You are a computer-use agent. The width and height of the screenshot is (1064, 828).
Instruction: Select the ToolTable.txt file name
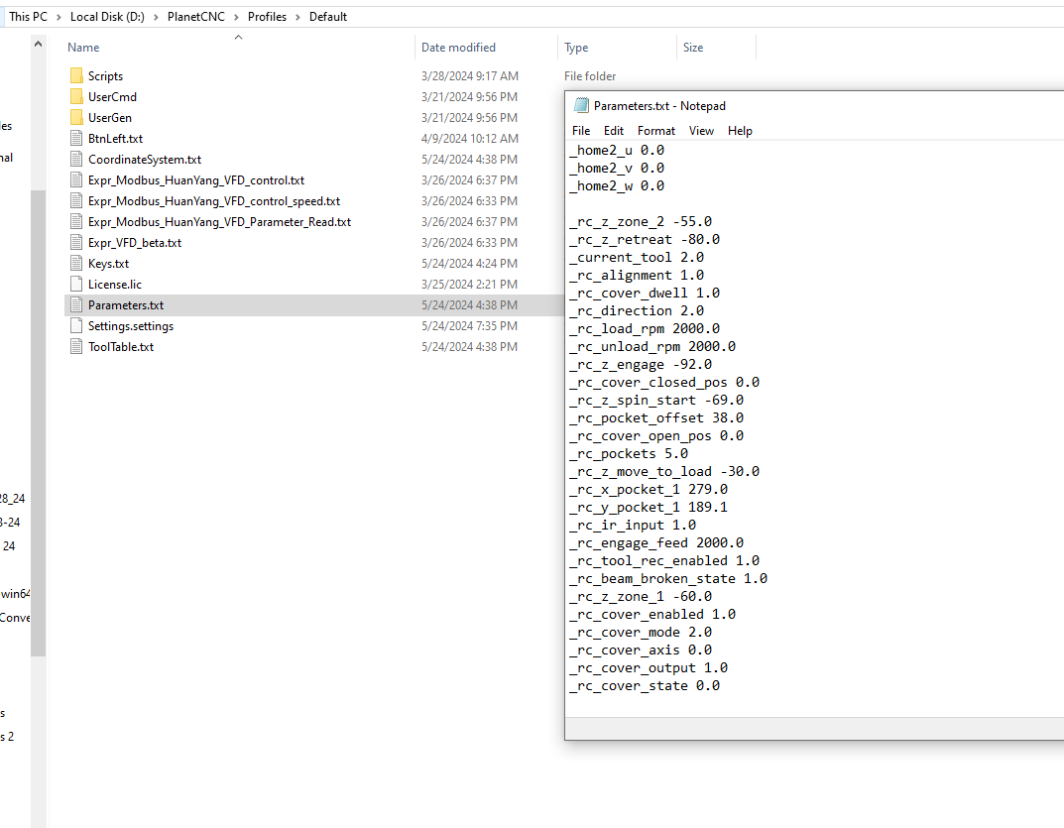pyautogui.click(x=121, y=347)
